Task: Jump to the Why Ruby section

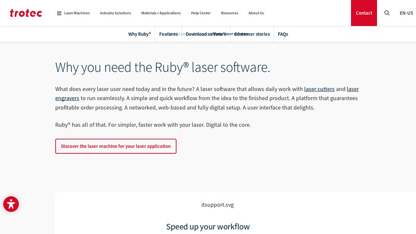Action: click(x=139, y=34)
